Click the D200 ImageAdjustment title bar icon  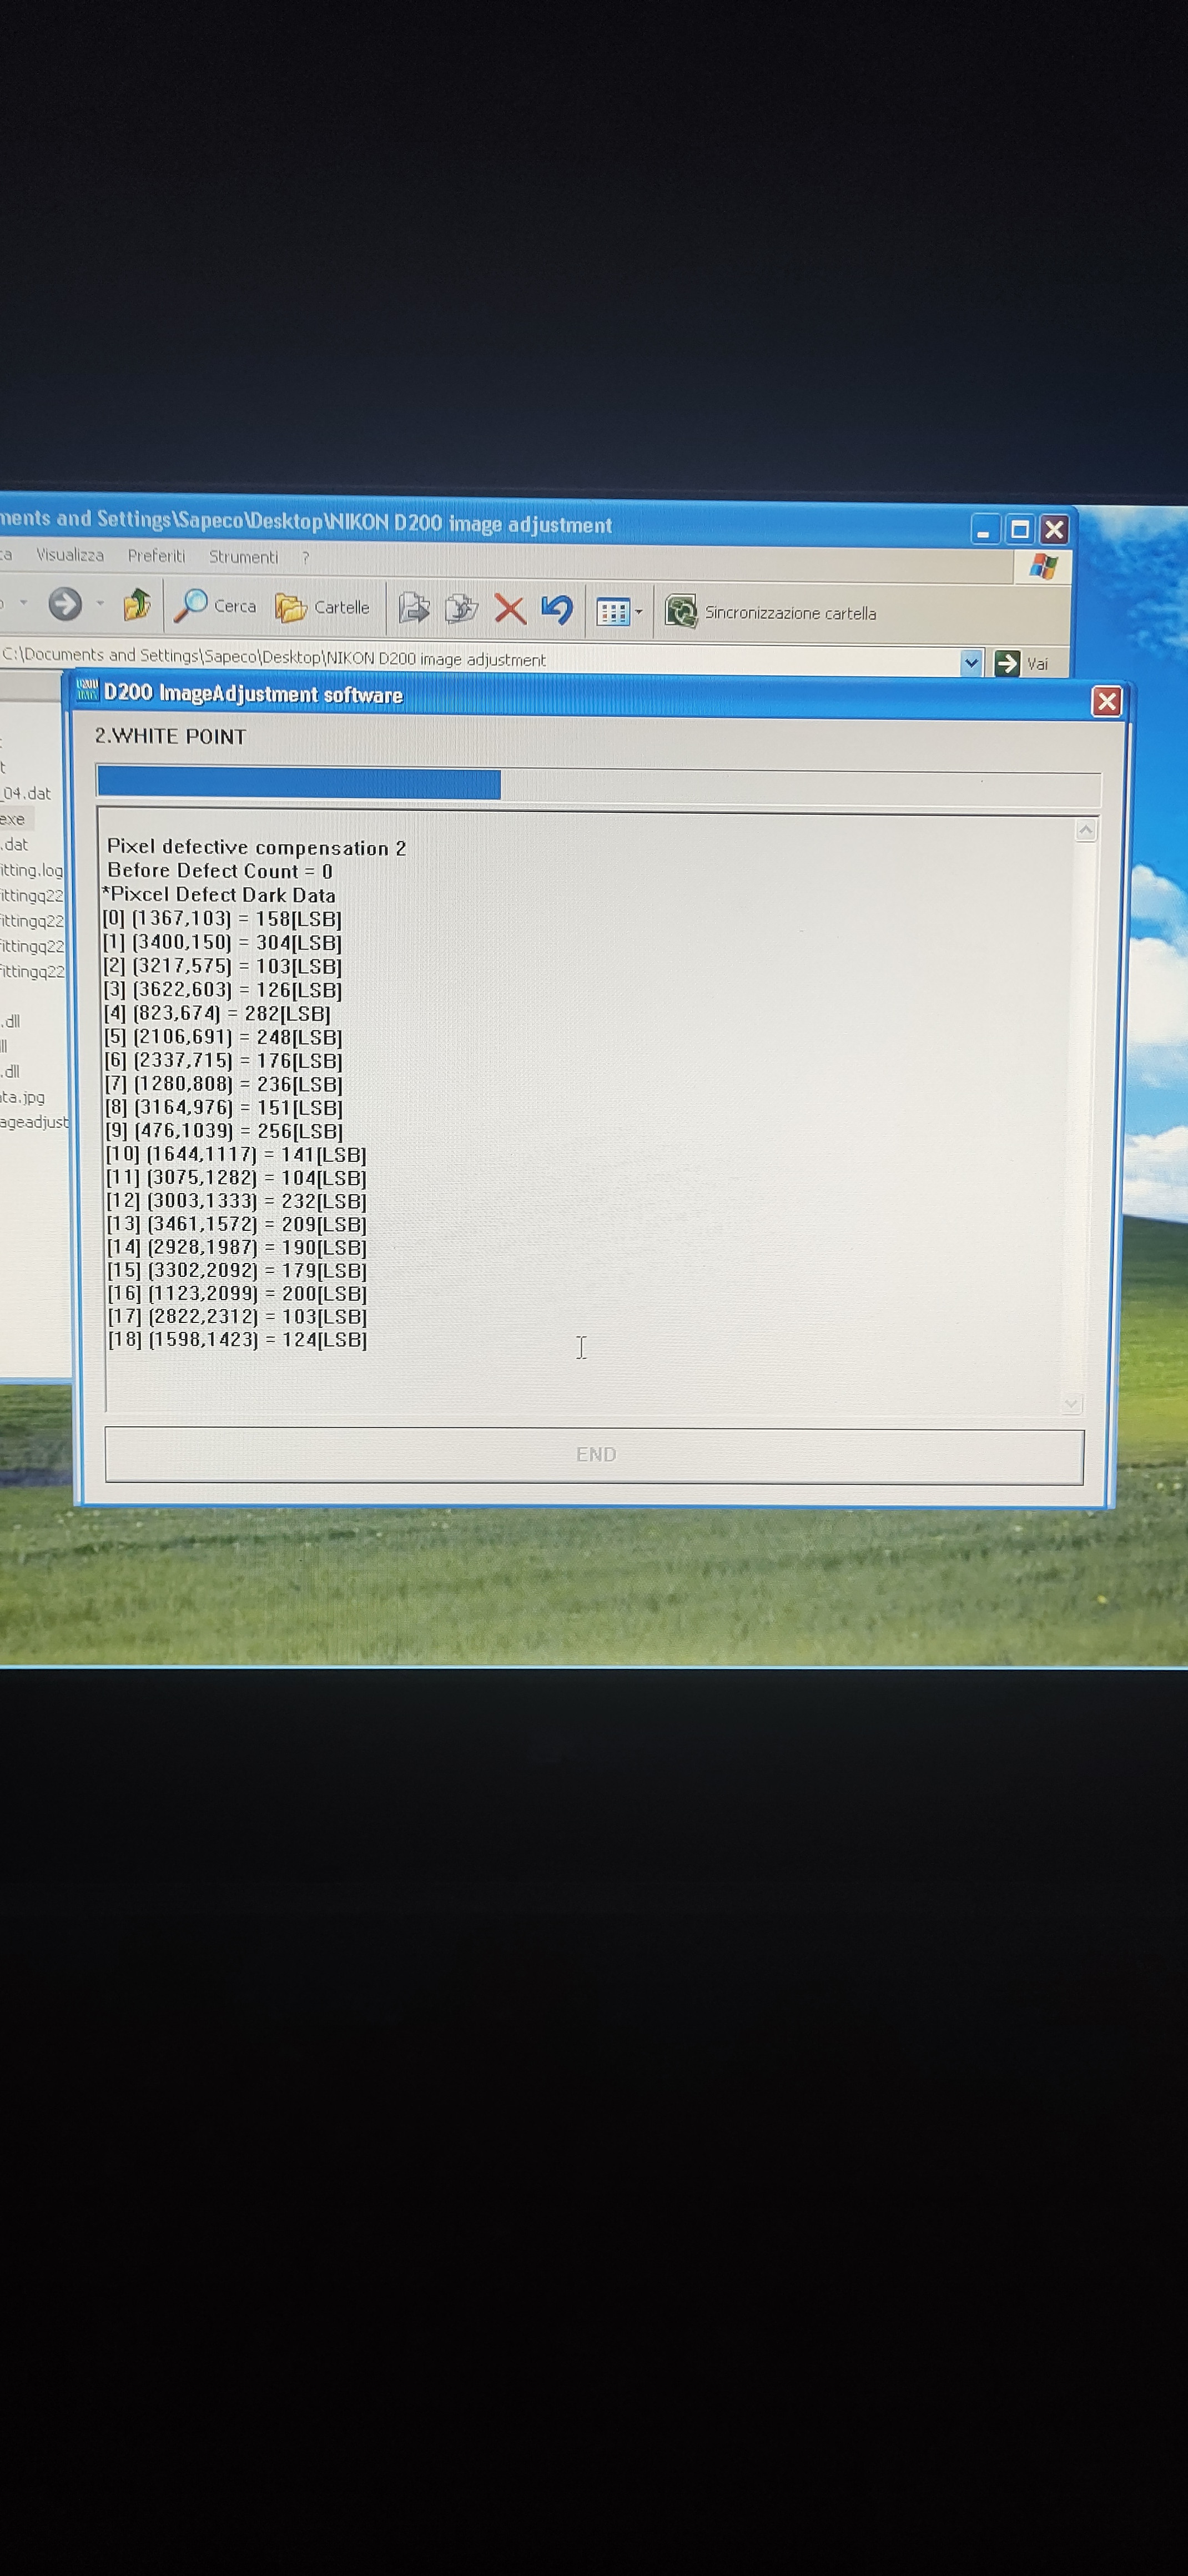(88, 690)
